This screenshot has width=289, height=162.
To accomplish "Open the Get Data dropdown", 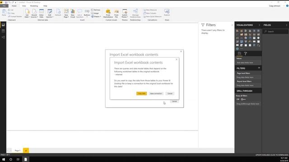I will tap(27, 13).
